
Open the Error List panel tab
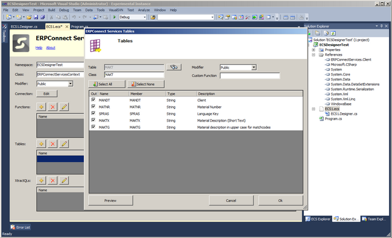click(x=20, y=227)
